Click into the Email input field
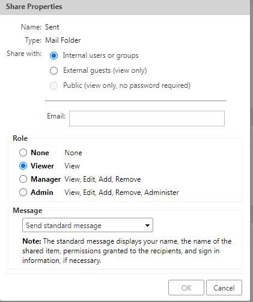Screen dimensions: 253x302 pyautogui.click(x=147, y=119)
